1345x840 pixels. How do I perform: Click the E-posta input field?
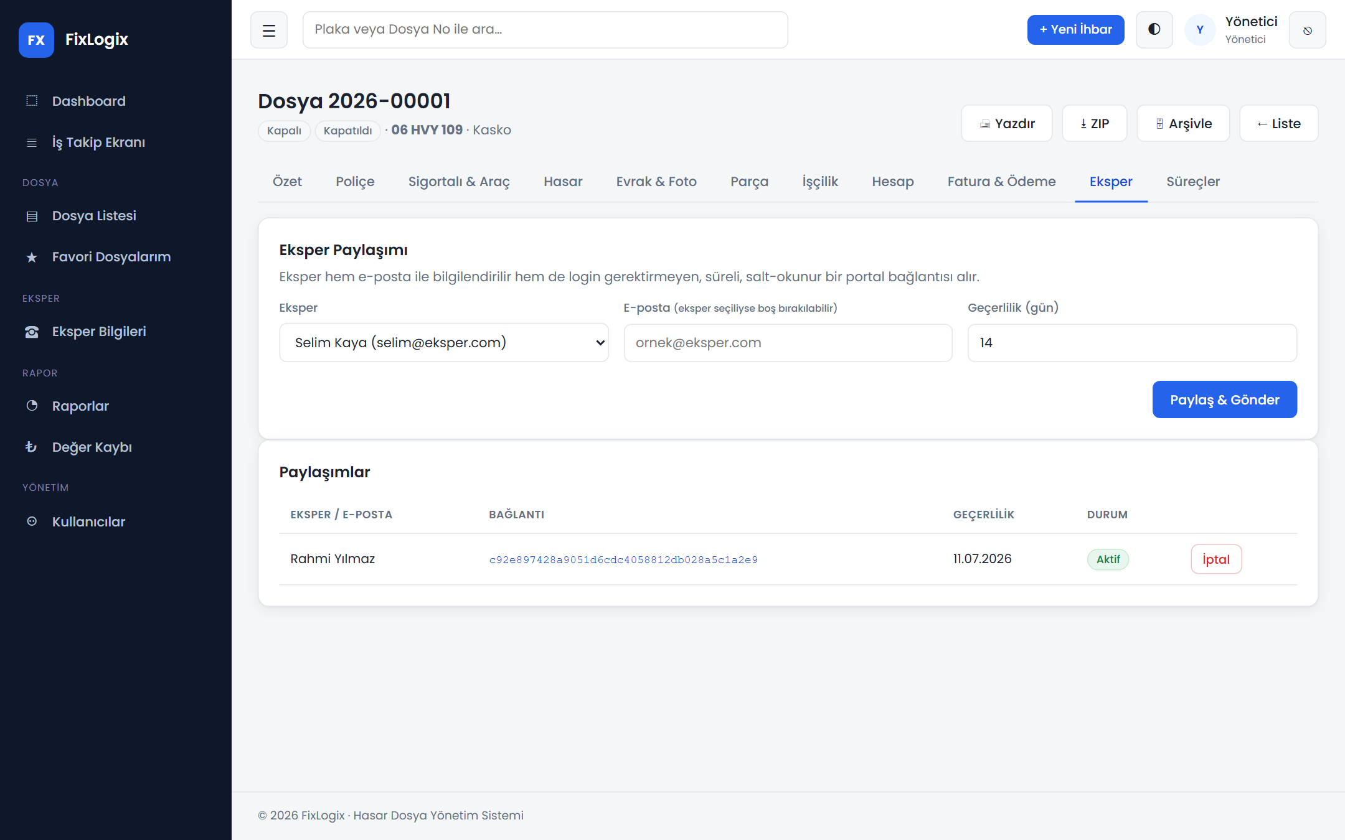[x=788, y=342]
